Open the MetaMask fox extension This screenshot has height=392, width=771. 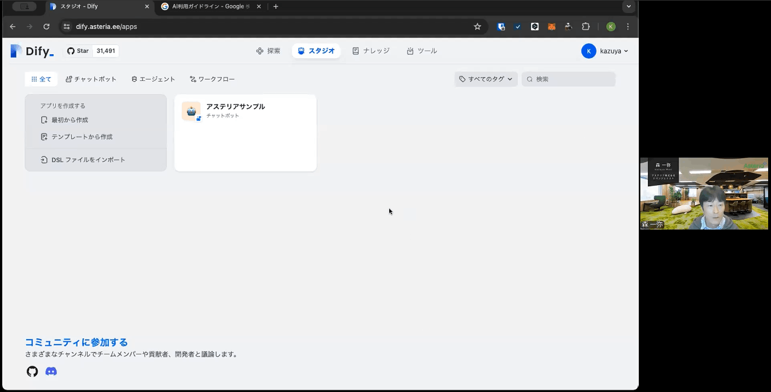coord(552,27)
